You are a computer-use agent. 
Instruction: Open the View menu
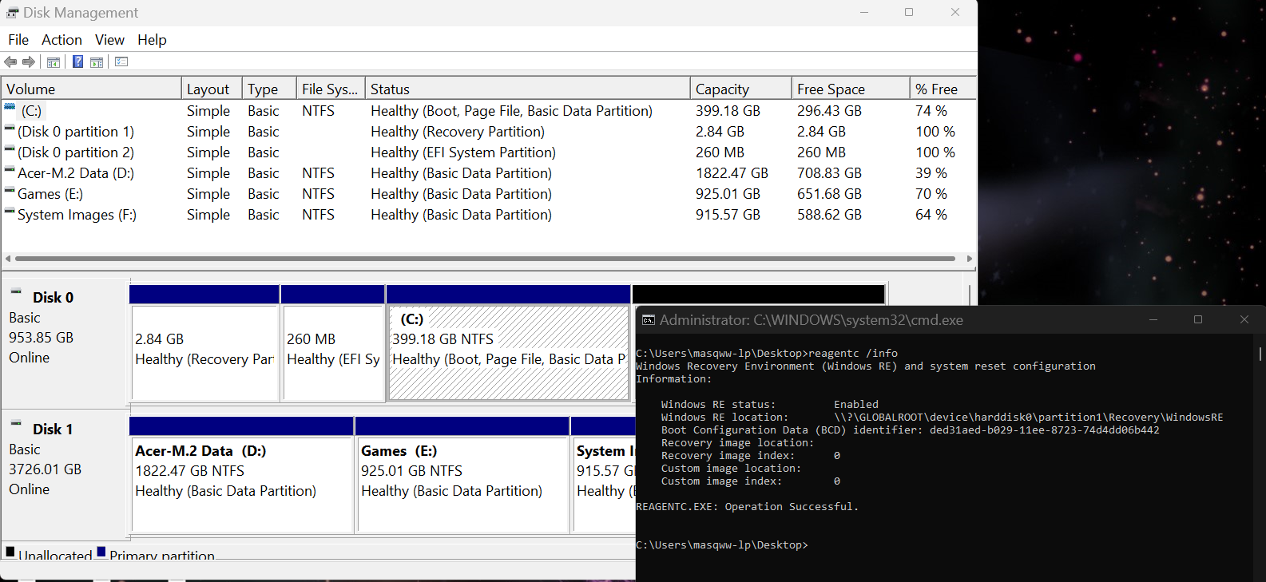[x=109, y=40]
